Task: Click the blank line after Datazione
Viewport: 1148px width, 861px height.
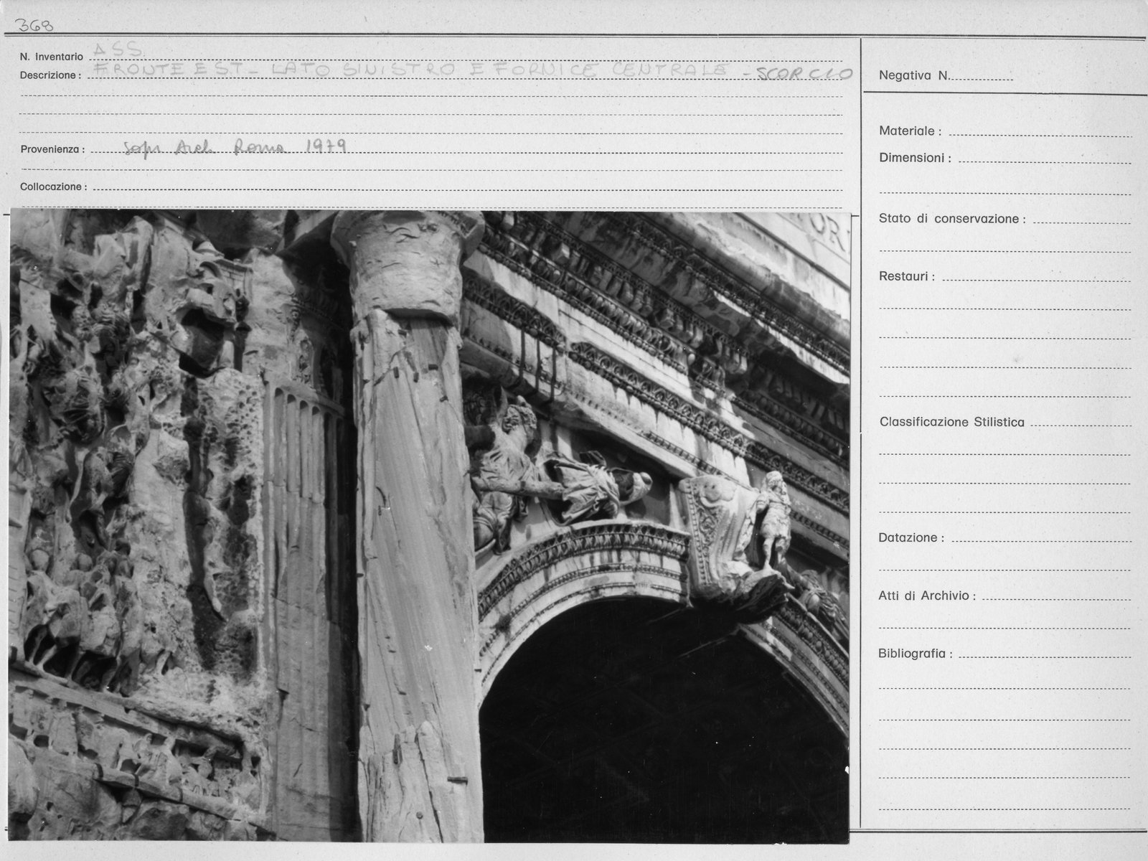Action: pyautogui.click(x=1041, y=542)
